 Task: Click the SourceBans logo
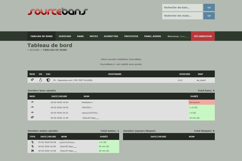[58, 11]
